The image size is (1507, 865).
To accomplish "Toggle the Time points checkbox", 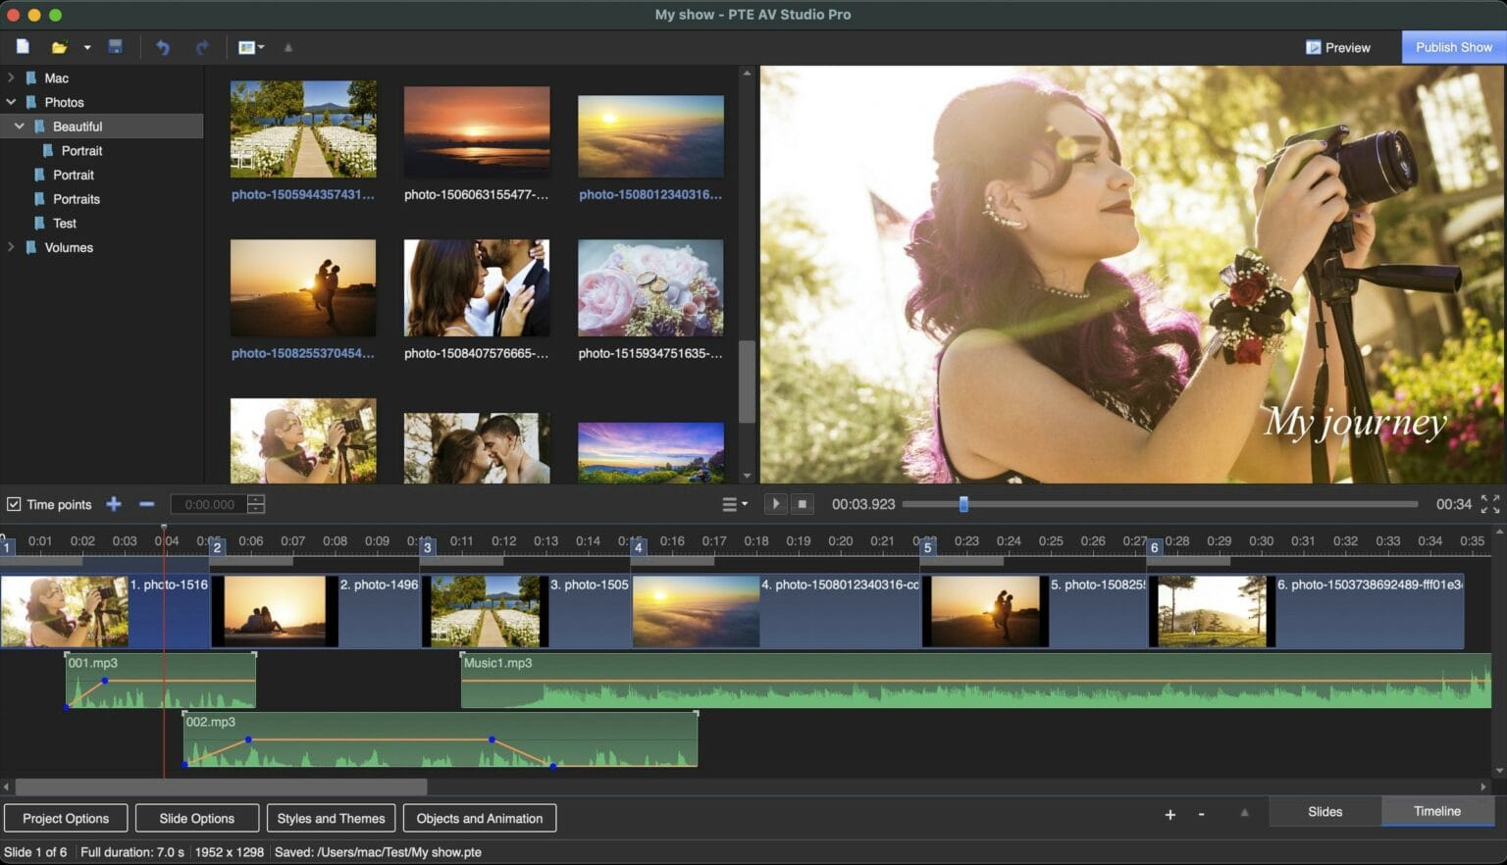I will (14, 504).
